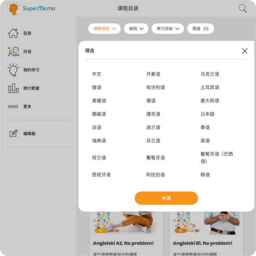Click the SuperMemo logo icon
This screenshot has width=256, height=256.
13,8
